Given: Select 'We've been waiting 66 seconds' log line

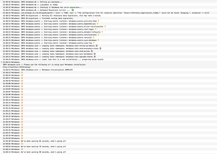Looking at the screenshot, I should click(x=108, y=141).
